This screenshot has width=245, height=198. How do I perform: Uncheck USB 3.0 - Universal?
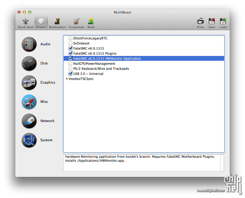70,74
